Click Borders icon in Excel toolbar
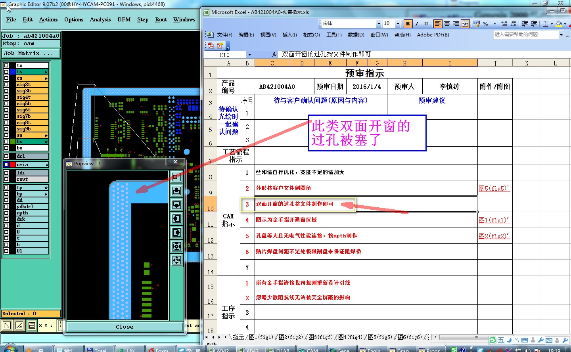571x352 pixels. pos(546,24)
